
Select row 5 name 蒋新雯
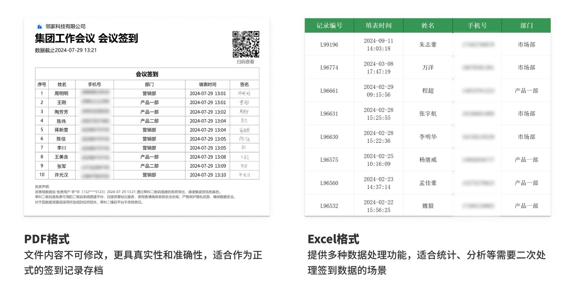point(61,130)
